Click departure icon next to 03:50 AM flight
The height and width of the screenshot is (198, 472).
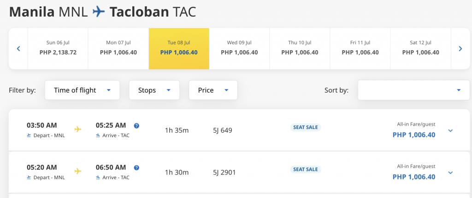coord(29,135)
